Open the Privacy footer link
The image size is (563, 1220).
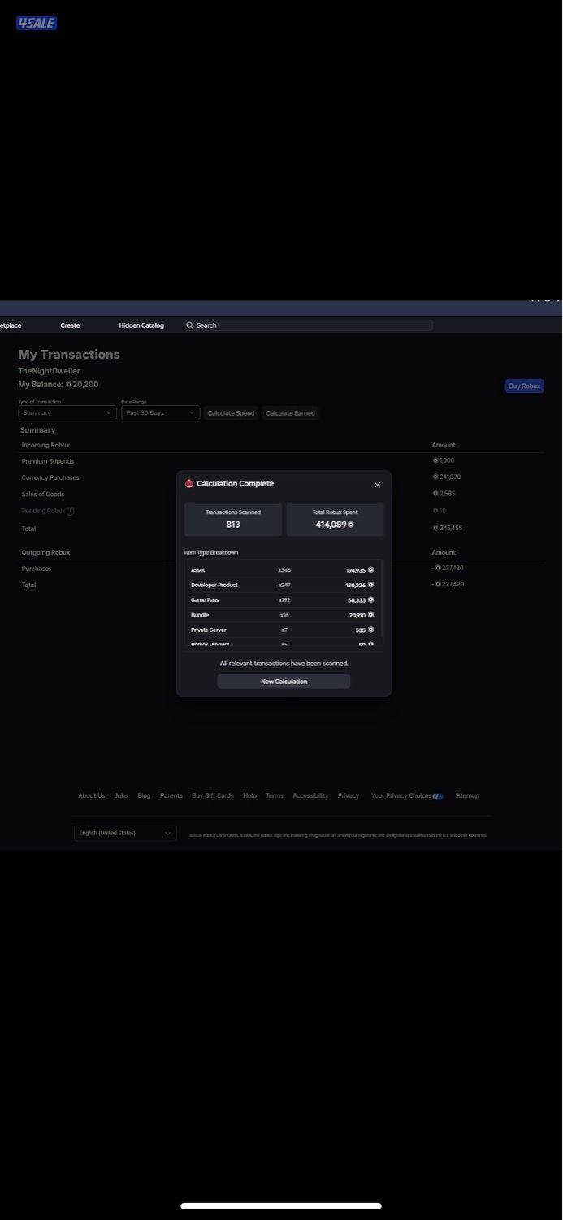[x=349, y=796]
